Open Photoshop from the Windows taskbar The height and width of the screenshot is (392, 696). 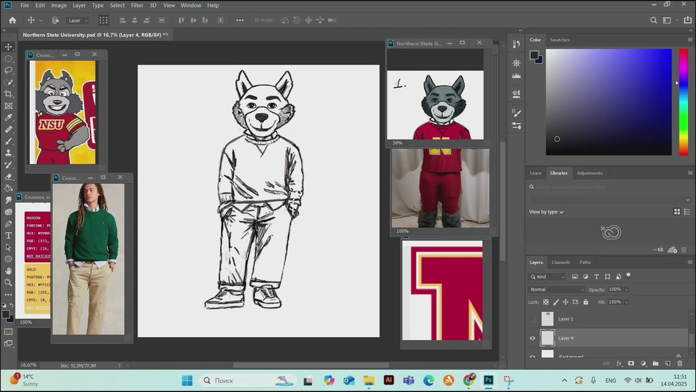(488, 380)
